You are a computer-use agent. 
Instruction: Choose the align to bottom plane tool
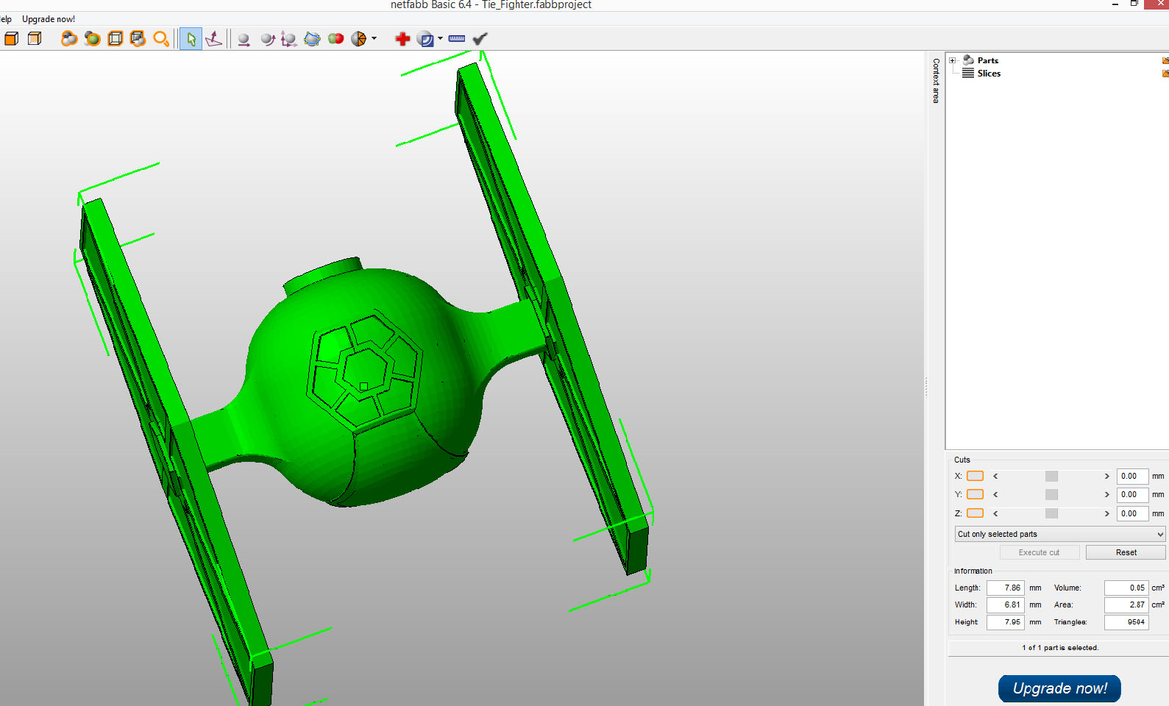click(x=214, y=39)
